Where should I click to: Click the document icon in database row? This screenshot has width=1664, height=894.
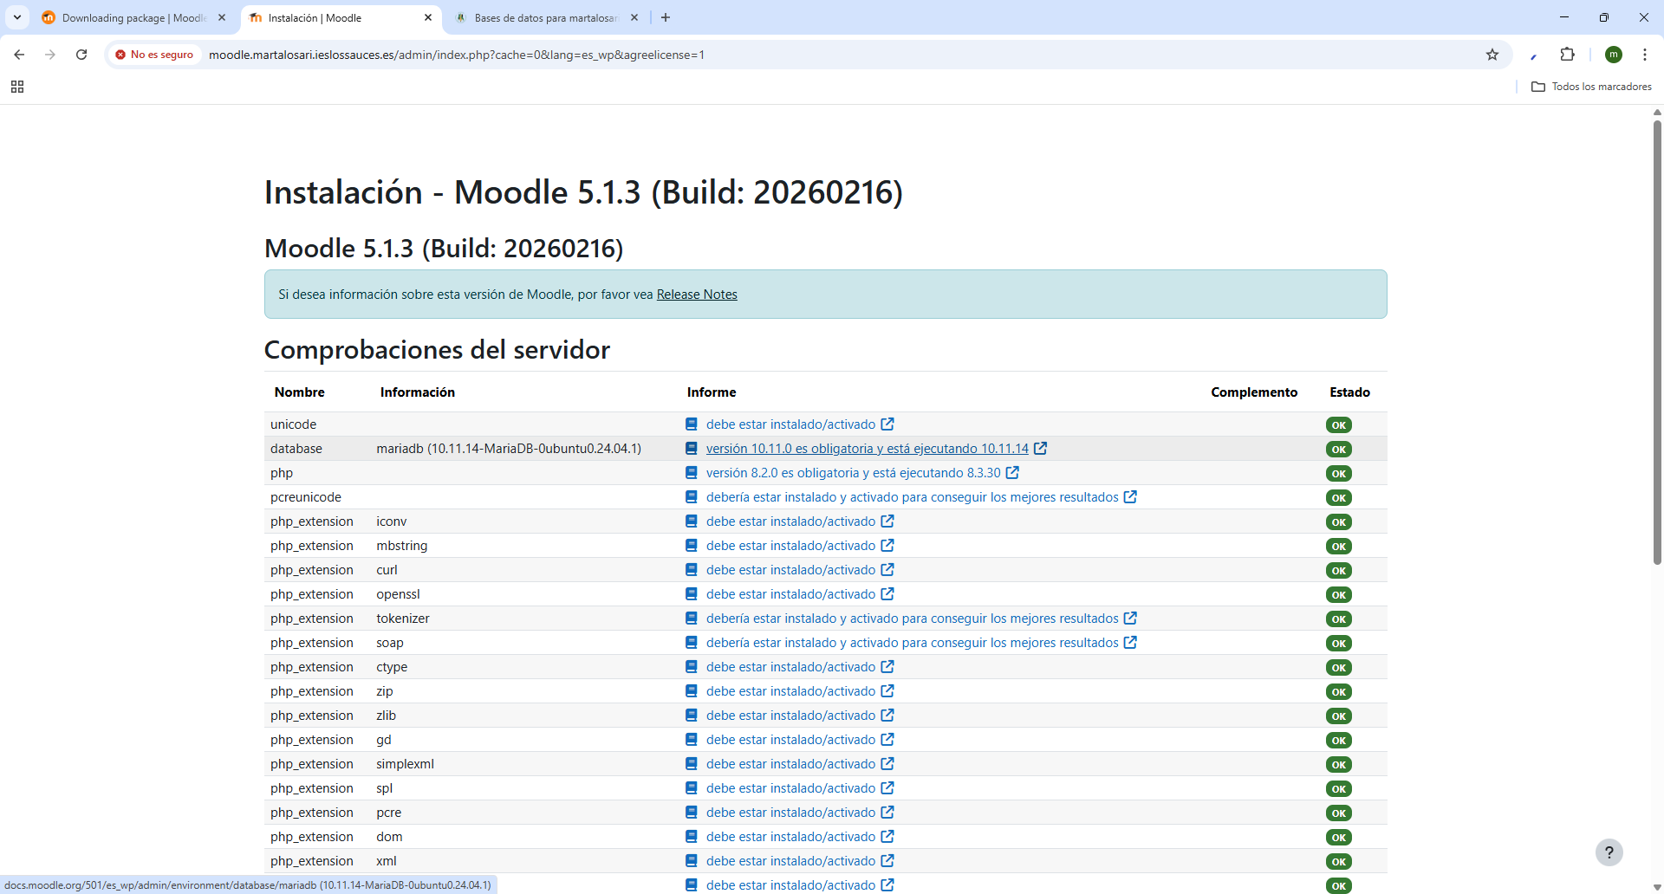click(x=692, y=449)
